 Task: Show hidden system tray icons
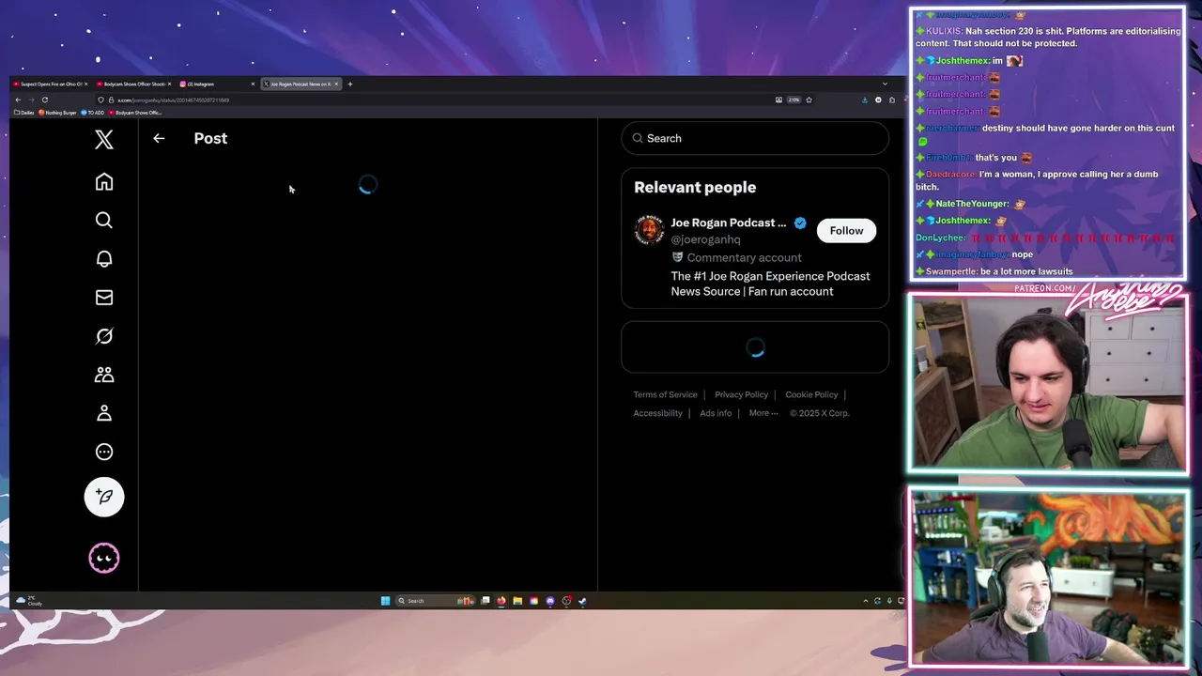click(x=865, y=601)
